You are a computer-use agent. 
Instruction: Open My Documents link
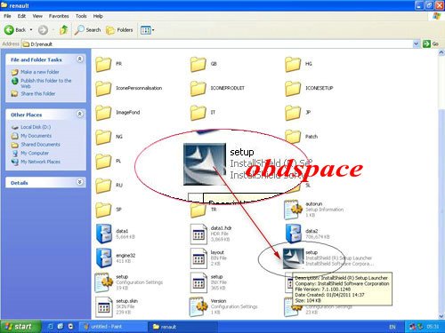click(36, 136)
